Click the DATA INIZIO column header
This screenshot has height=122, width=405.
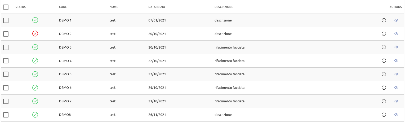pos(157,7)
